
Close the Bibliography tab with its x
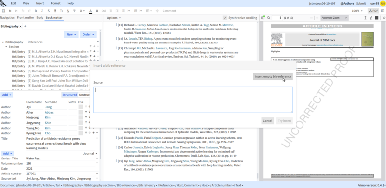(21, 26)
